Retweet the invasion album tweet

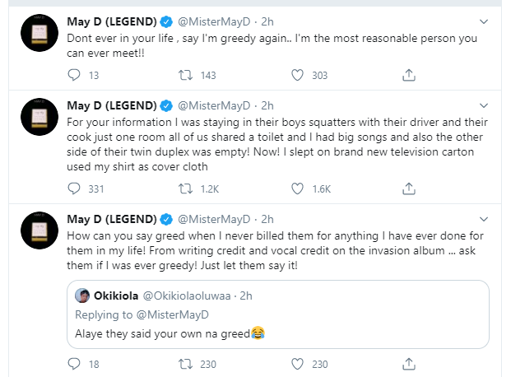(x=186, y=362)
